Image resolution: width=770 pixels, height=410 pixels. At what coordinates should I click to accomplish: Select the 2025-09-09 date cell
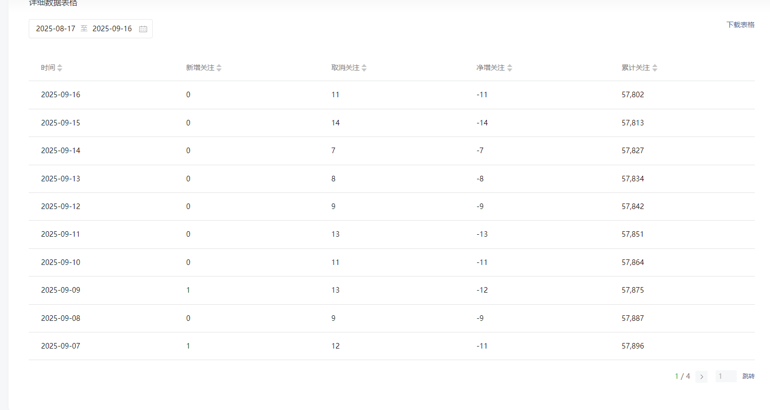(60, 290)
